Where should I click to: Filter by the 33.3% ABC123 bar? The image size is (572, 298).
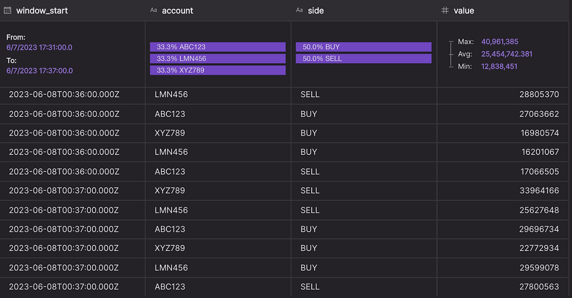pos(218,47)
